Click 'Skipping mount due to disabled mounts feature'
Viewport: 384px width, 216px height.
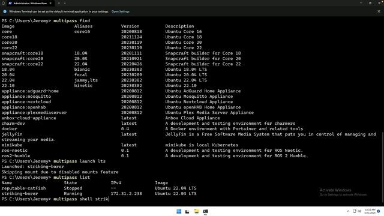coord(60,172)
